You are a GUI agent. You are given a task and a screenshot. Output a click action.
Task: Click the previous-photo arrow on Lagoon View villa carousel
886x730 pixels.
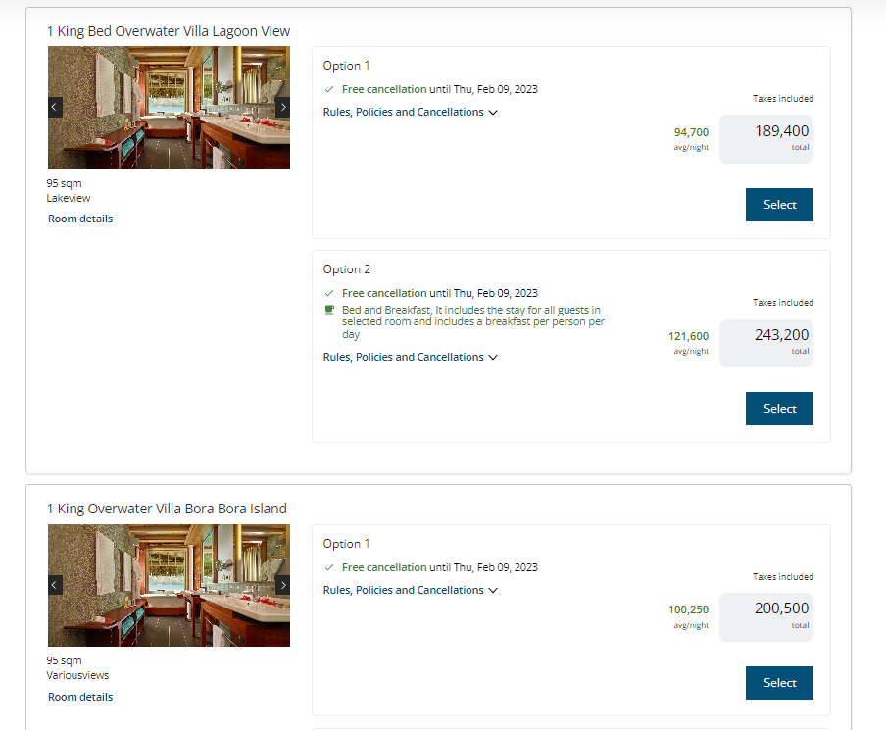[54, 107]
